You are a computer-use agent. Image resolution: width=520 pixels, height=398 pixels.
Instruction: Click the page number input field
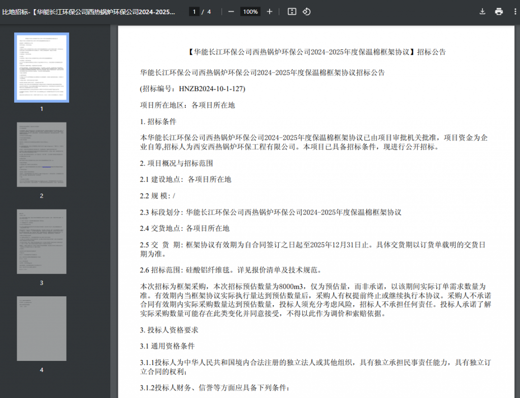pyautogui.click(x=194, y=12)
